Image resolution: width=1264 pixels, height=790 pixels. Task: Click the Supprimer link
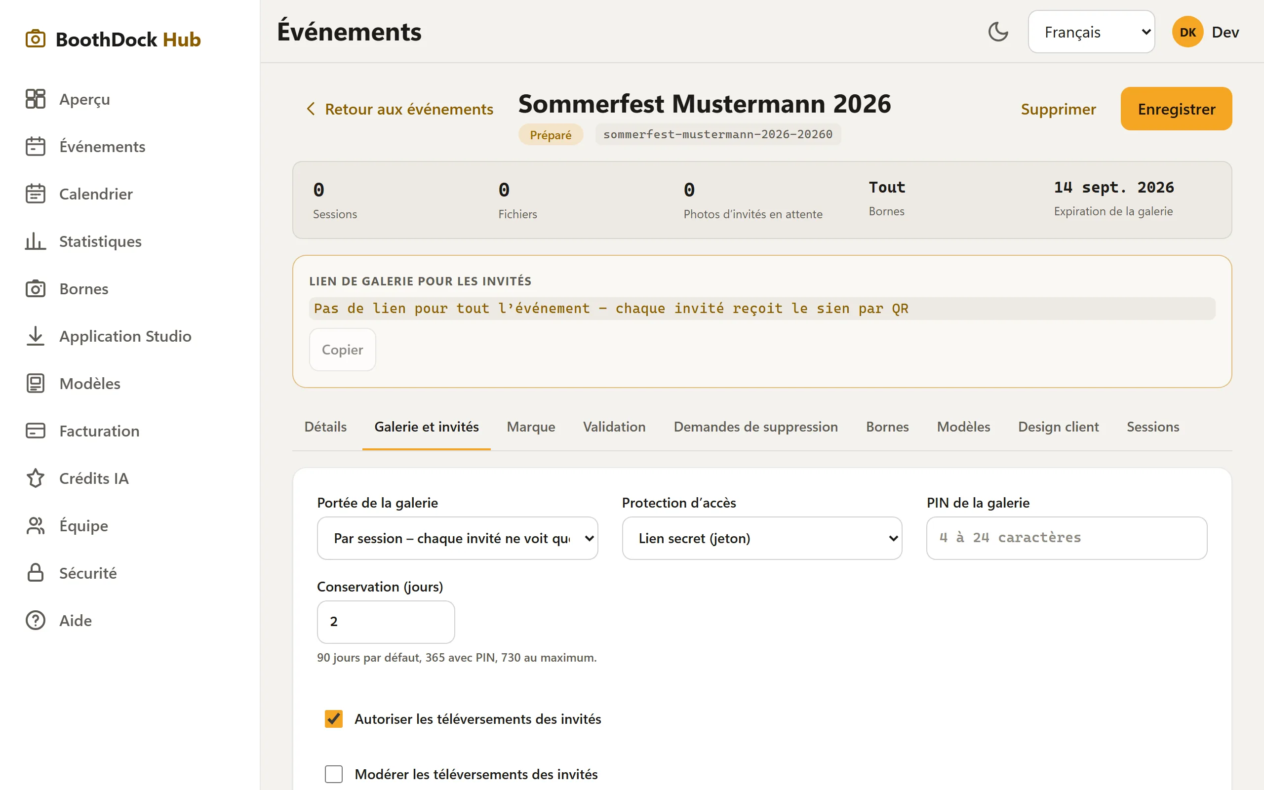coord(1058,109)
